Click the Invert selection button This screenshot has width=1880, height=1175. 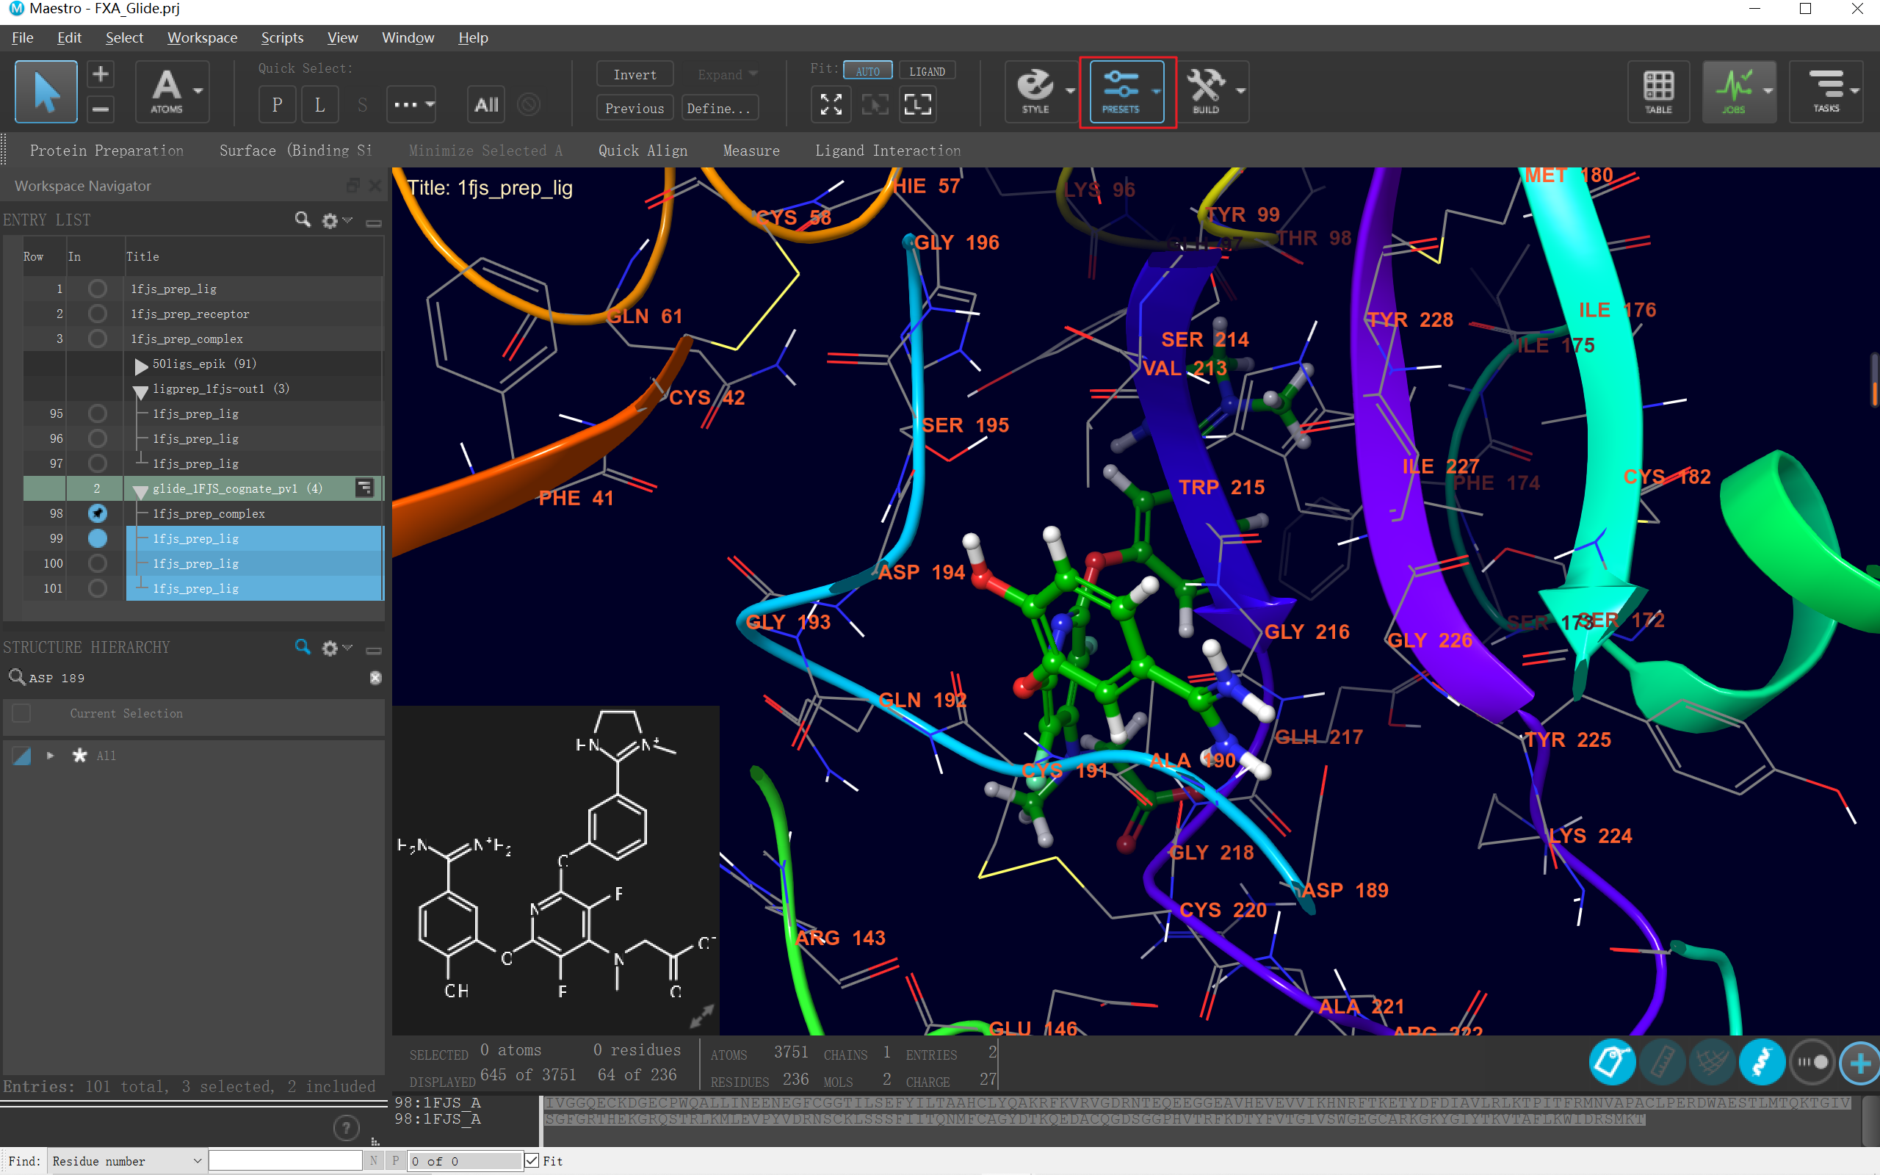(x=634, y=75)
